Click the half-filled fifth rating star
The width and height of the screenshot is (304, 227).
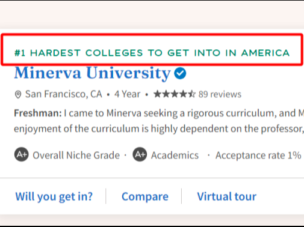click(191, 94)
